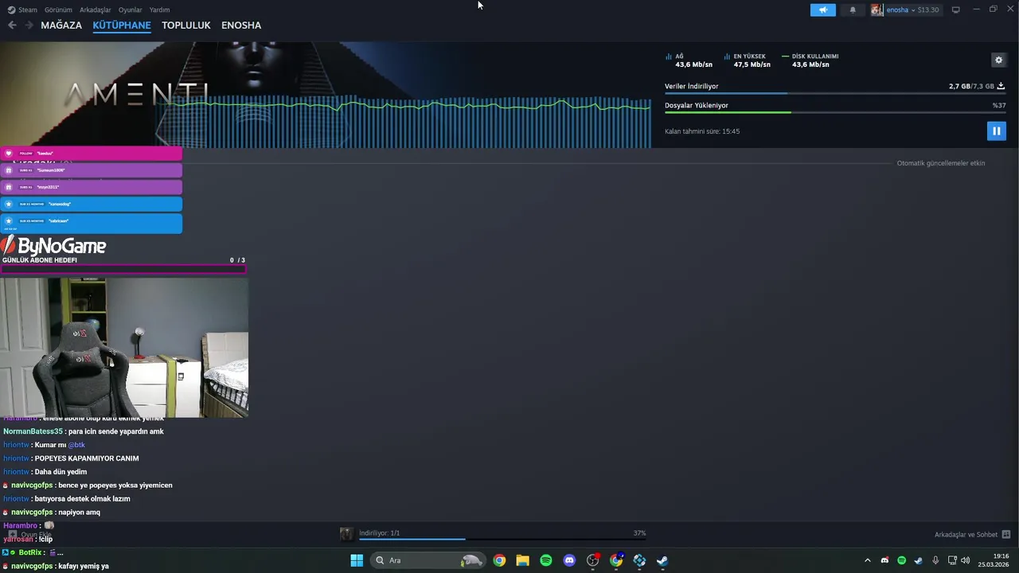The width and height of the screenshot is (1019, 573).
Task: Expand the hidden system tray icons chevron
Action: pos(868,560)
